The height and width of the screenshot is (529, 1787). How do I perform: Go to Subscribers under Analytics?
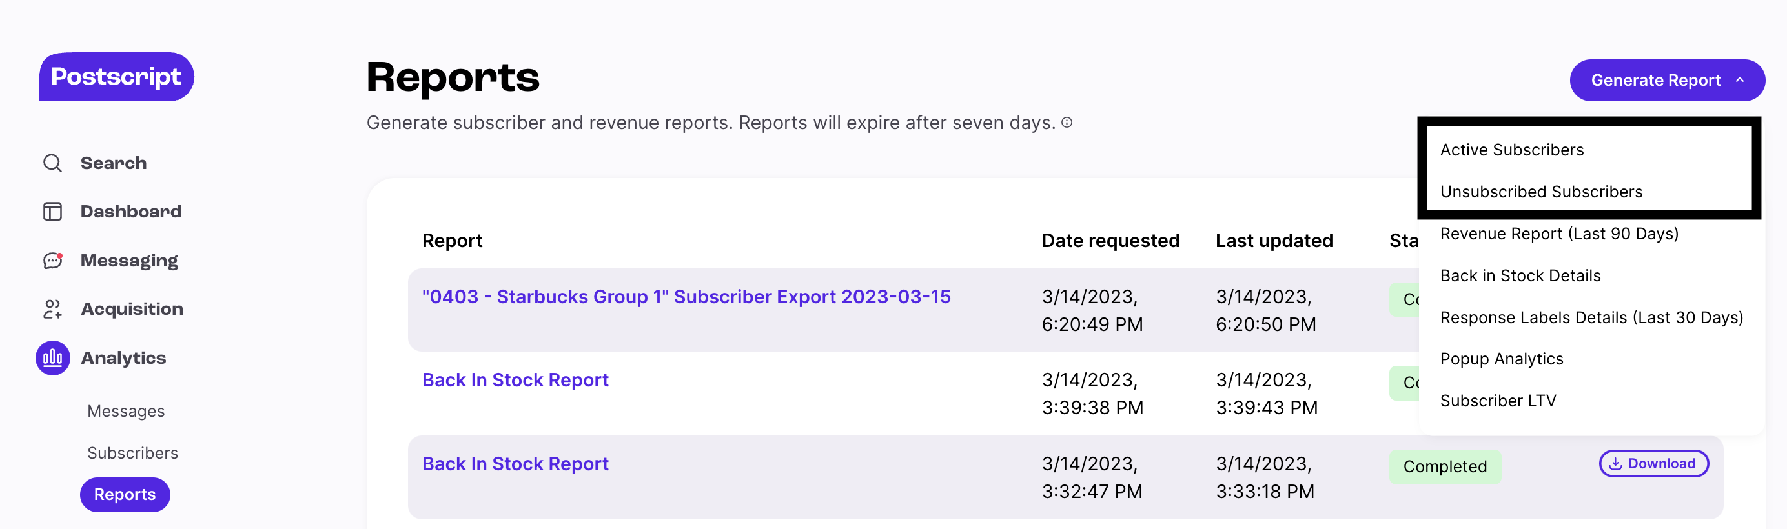pyautogui.click(x=132, y=453)
